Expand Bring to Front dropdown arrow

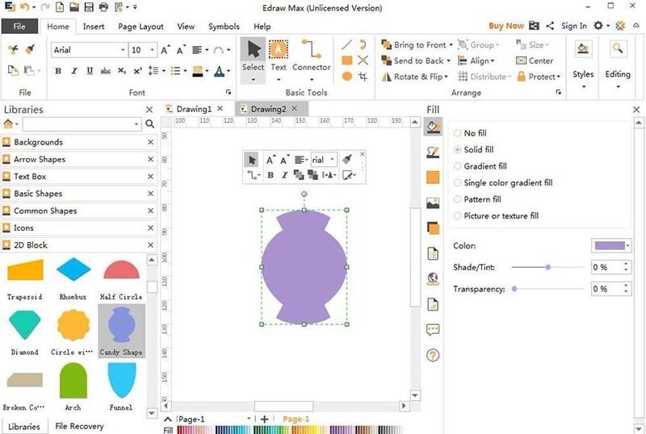[x=451, y=45]
